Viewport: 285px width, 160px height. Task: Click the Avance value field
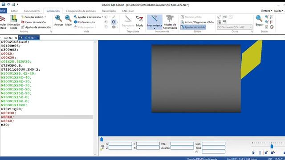coord(182,148)
